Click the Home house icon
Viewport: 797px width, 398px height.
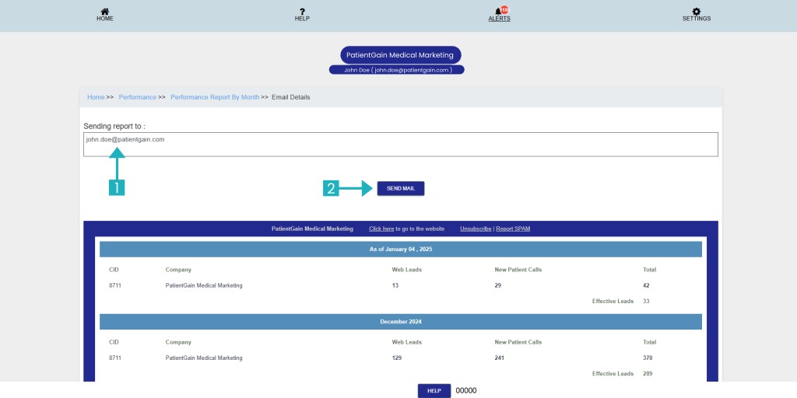(104, 11)
